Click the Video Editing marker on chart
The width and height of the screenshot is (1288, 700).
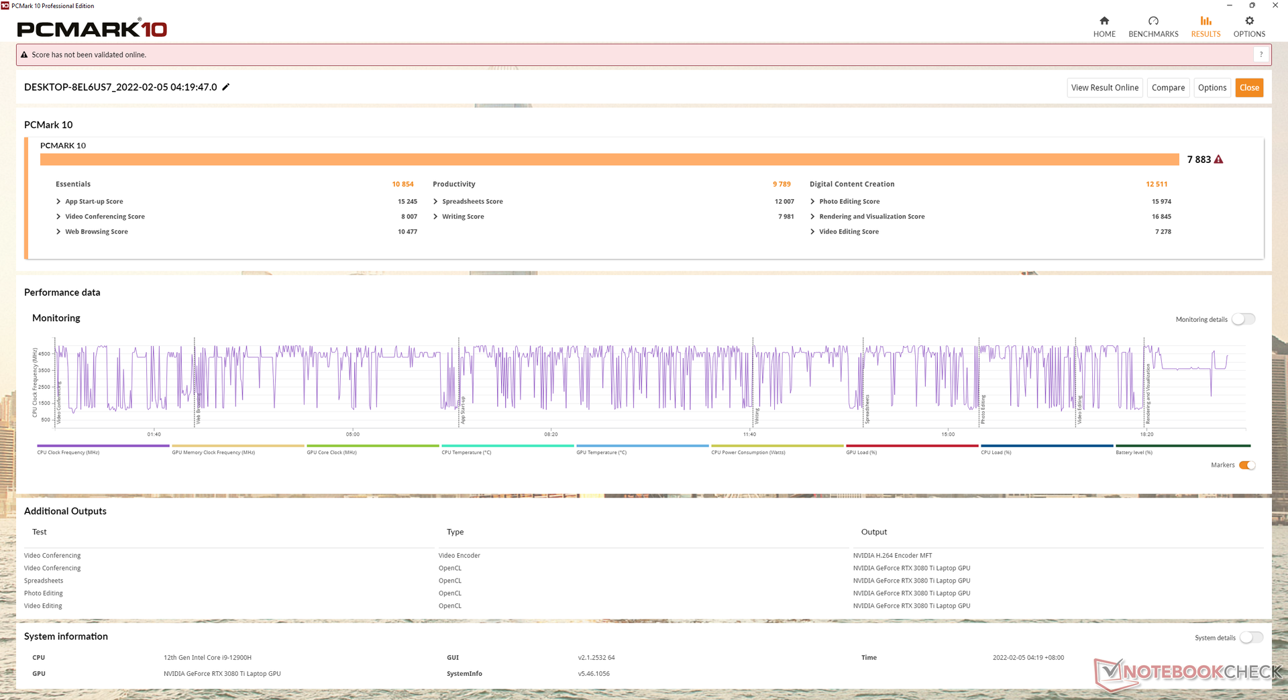(1079, 410)
